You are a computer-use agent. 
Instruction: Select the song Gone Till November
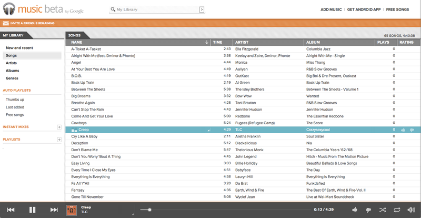click(x=87, y=197)
